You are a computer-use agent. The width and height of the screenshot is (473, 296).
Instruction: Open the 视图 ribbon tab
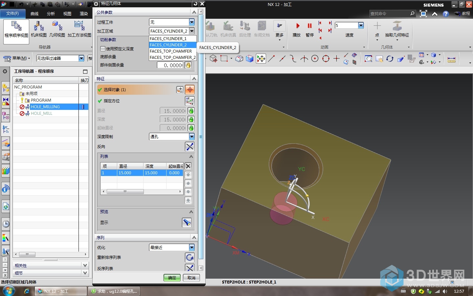67,13
